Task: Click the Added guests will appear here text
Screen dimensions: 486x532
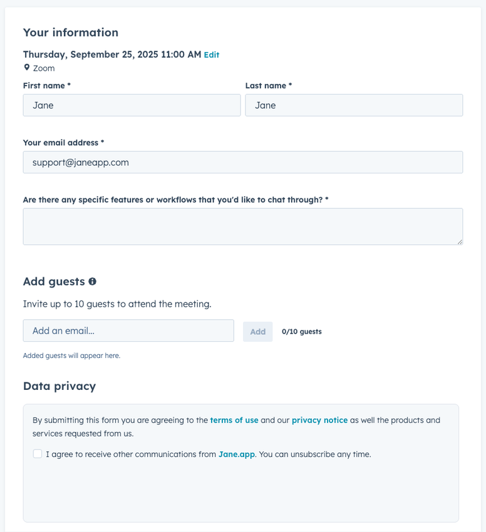Action: [72, 355]
